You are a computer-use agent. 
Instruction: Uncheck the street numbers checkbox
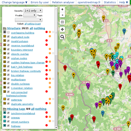pos(8,121)
